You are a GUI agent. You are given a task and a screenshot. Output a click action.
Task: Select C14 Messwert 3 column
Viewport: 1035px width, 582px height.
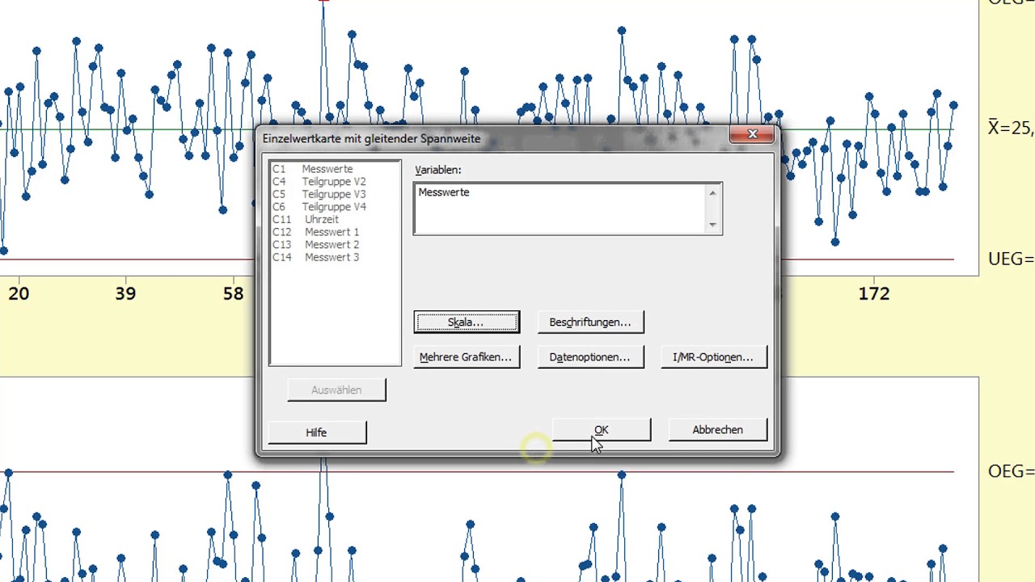(x=315, y=257)
